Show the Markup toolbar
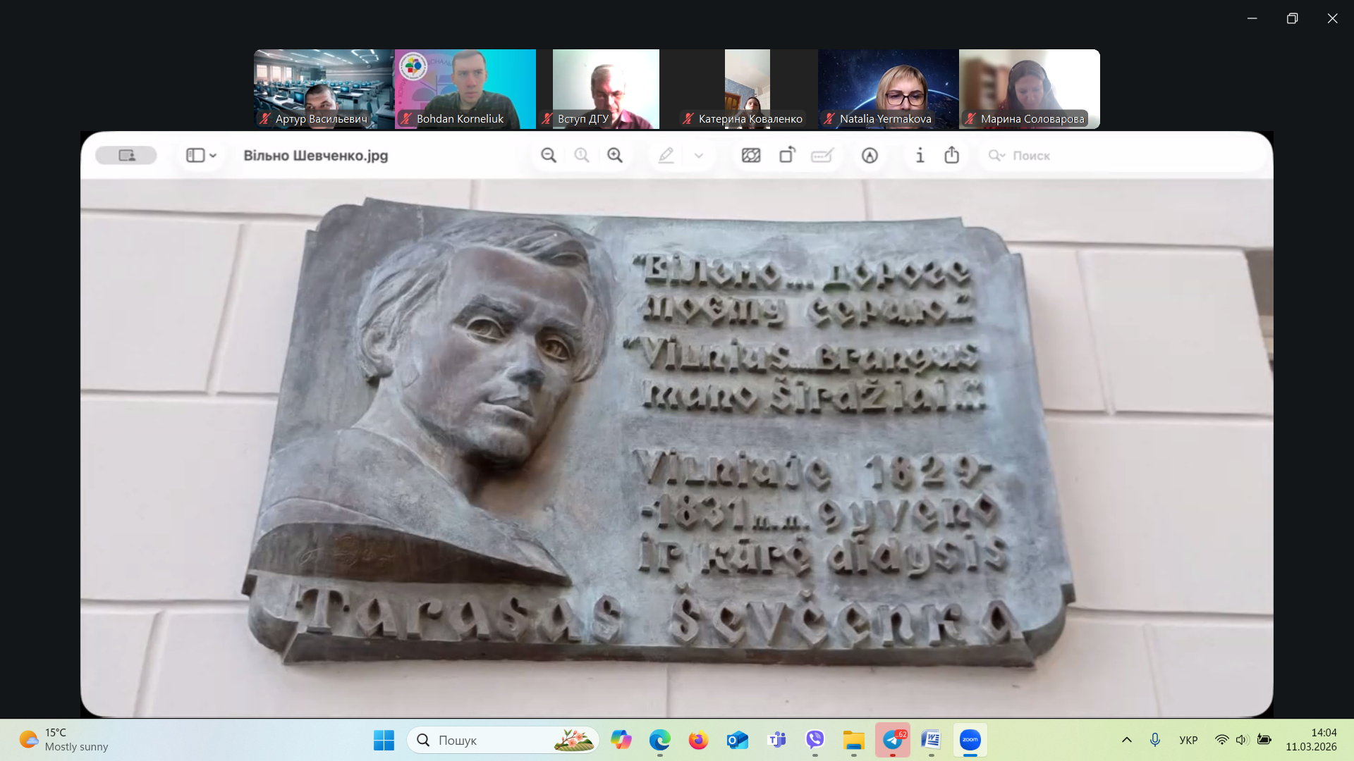1354x761 pixels. point(870,156)
